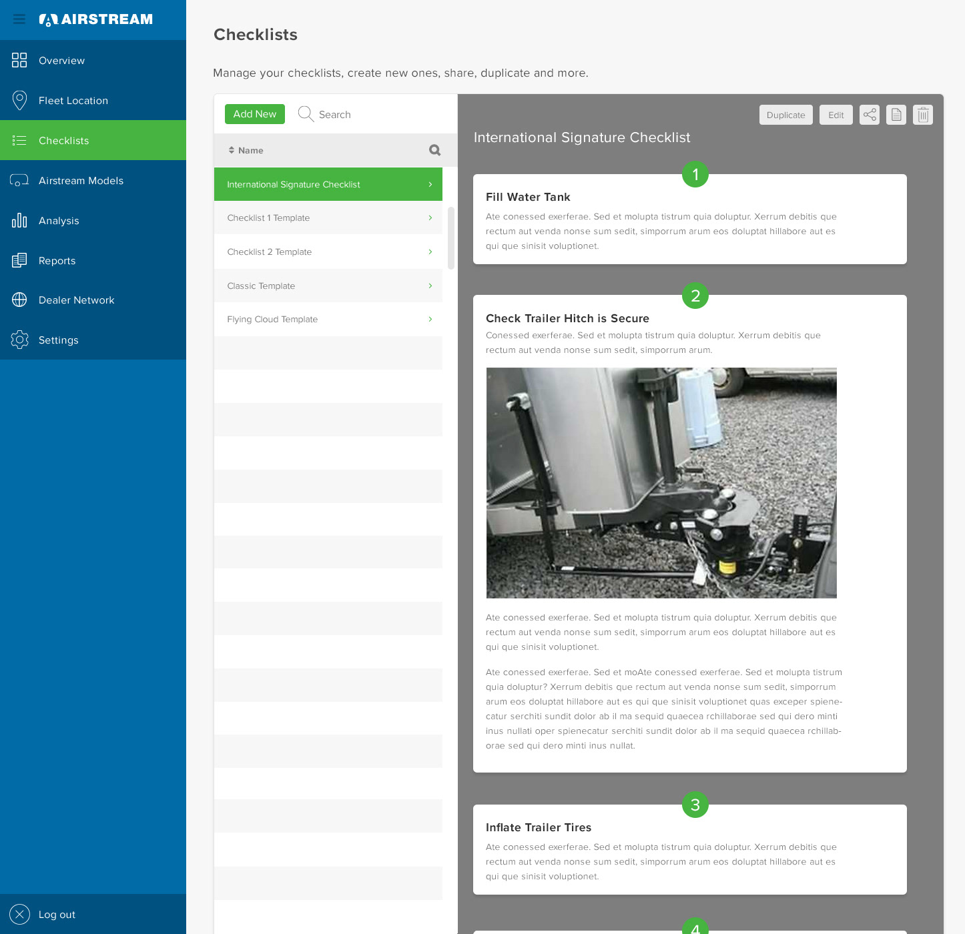
Task: Select Checklists in the sidebar
Action: click(x=93, y=140)
